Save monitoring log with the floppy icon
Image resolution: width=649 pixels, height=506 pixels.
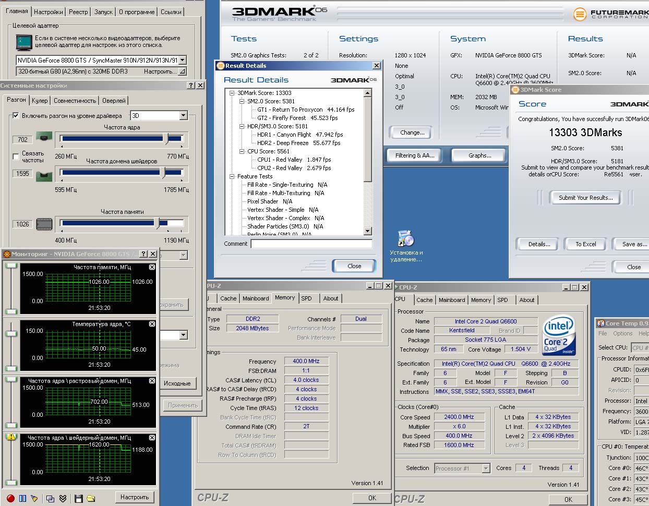click(79, 498)
